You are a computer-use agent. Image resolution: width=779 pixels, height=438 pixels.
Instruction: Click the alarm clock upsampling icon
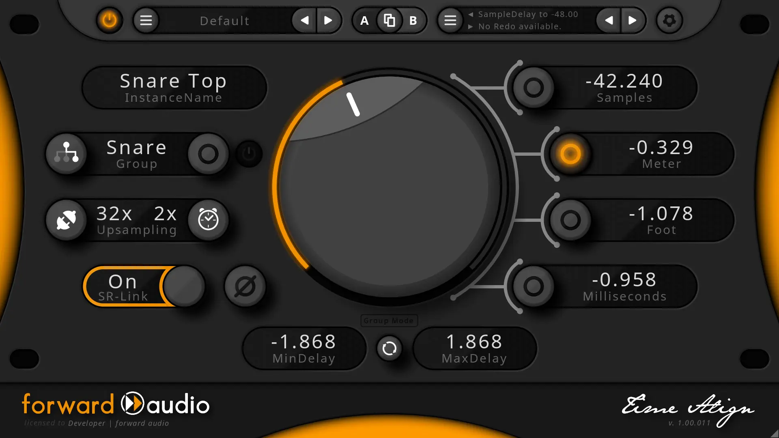click(208, 220)
